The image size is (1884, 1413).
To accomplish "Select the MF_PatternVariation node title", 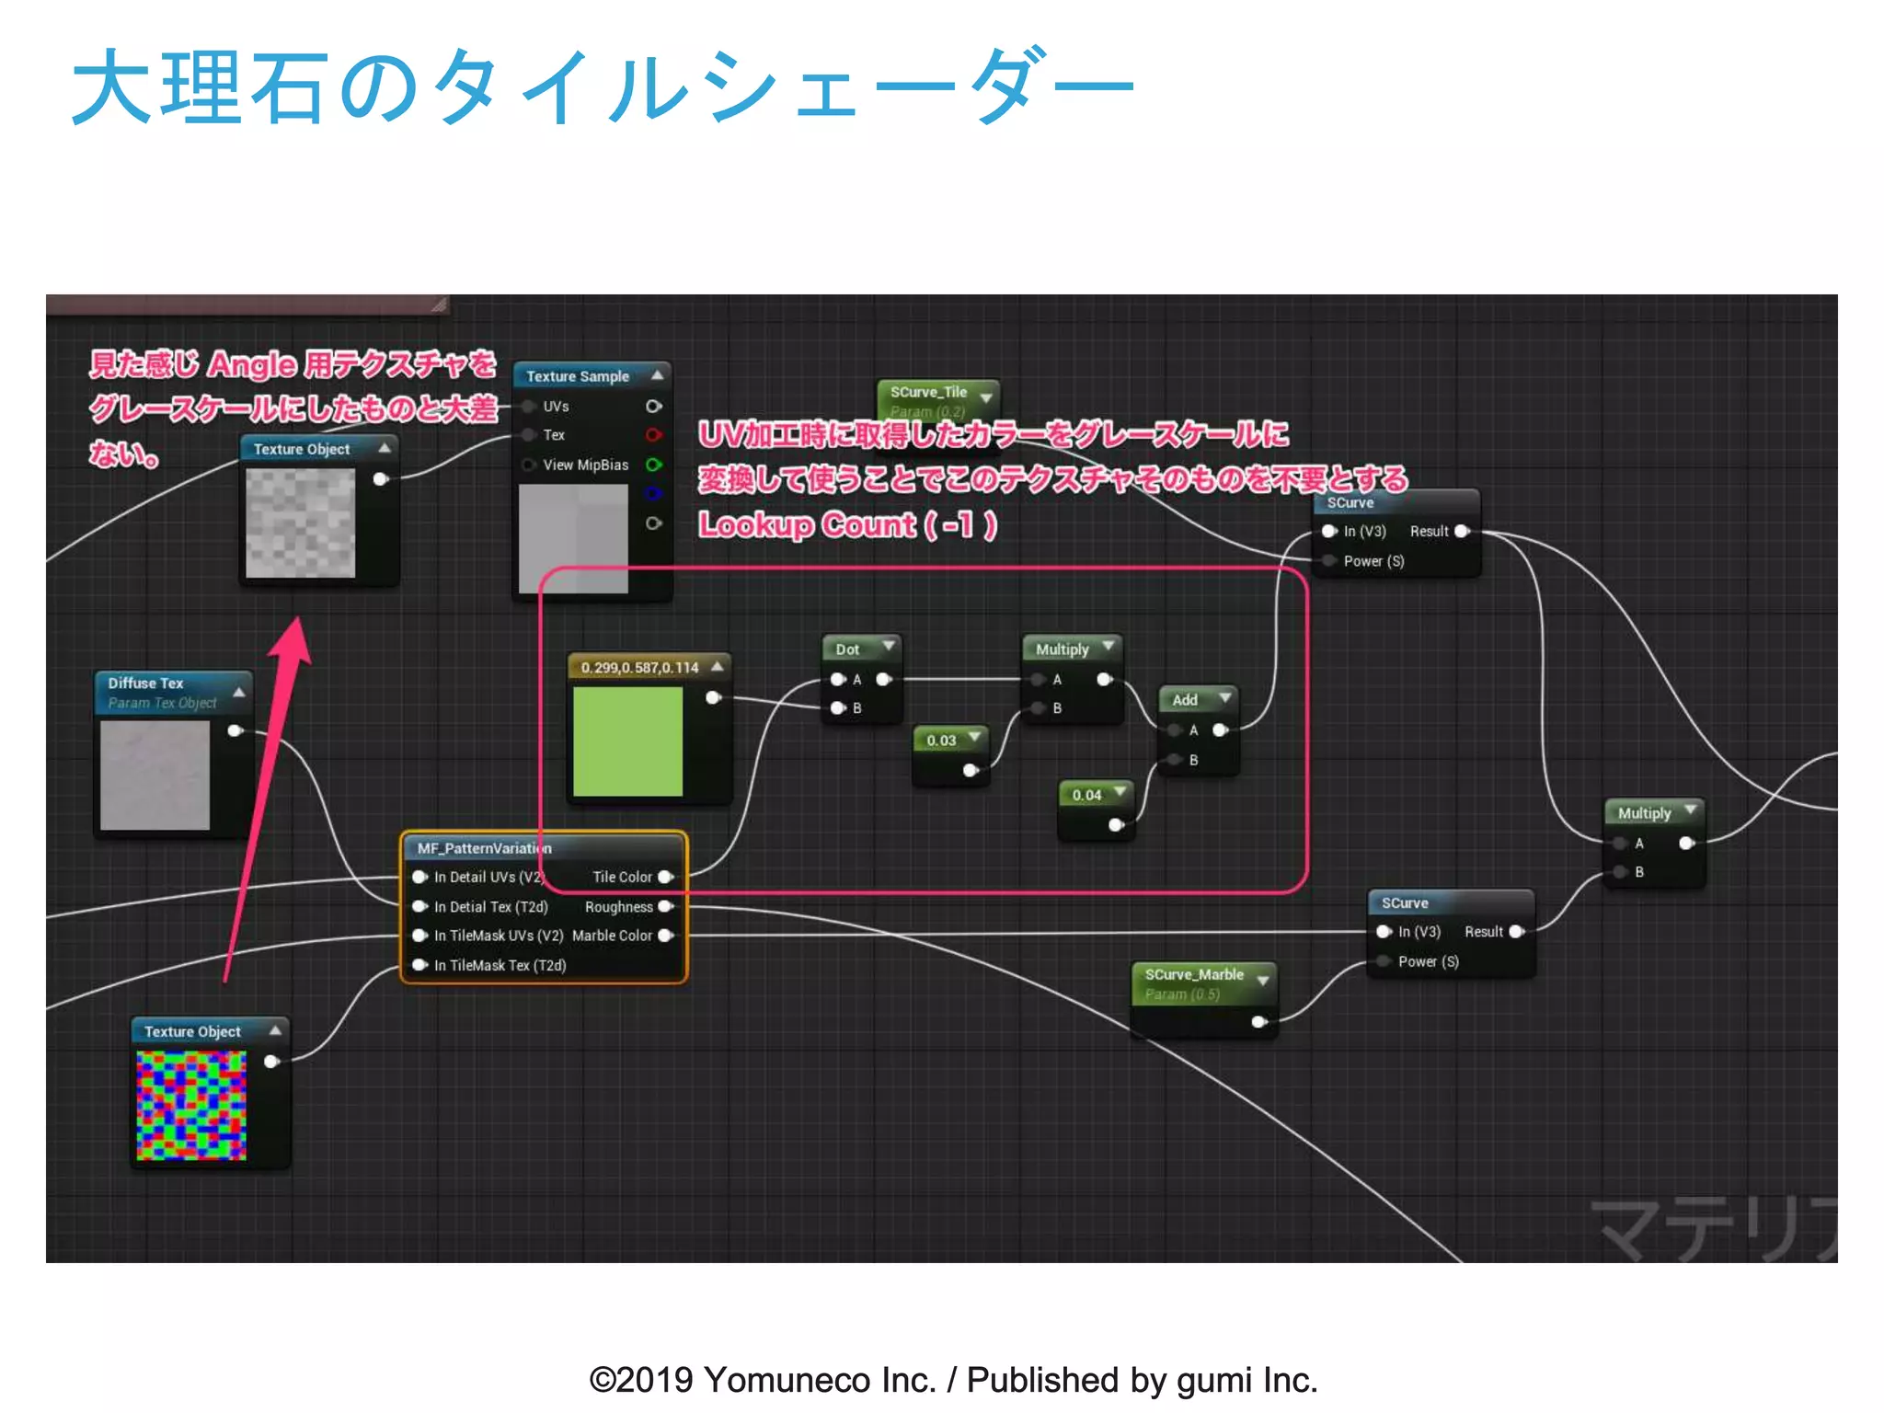I will pyautogui.click(x=485, y=848).
